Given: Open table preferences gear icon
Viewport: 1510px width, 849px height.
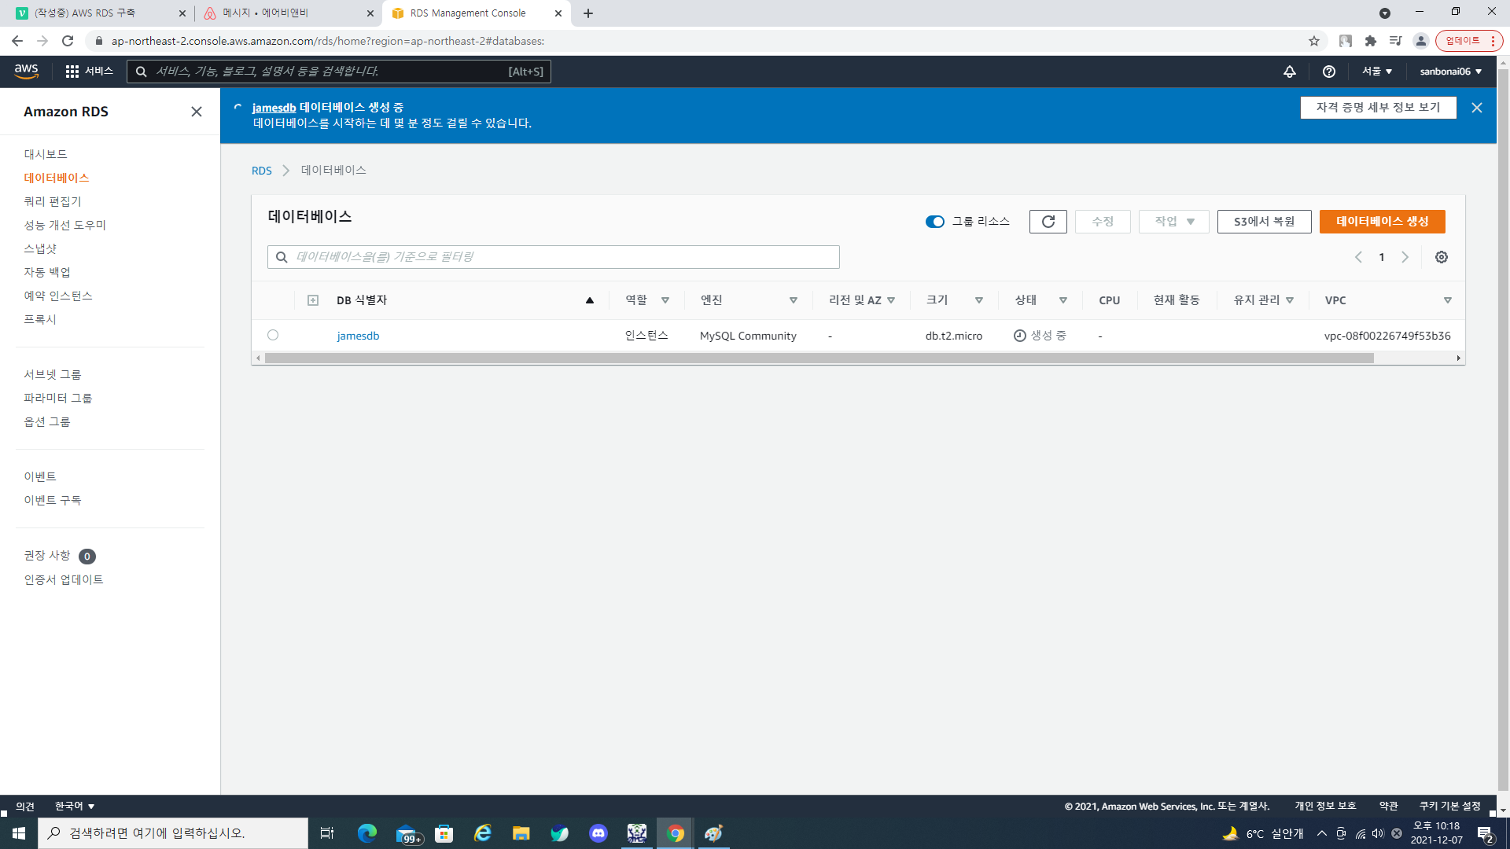Looking at the screenshot, I should [1441, 257].
